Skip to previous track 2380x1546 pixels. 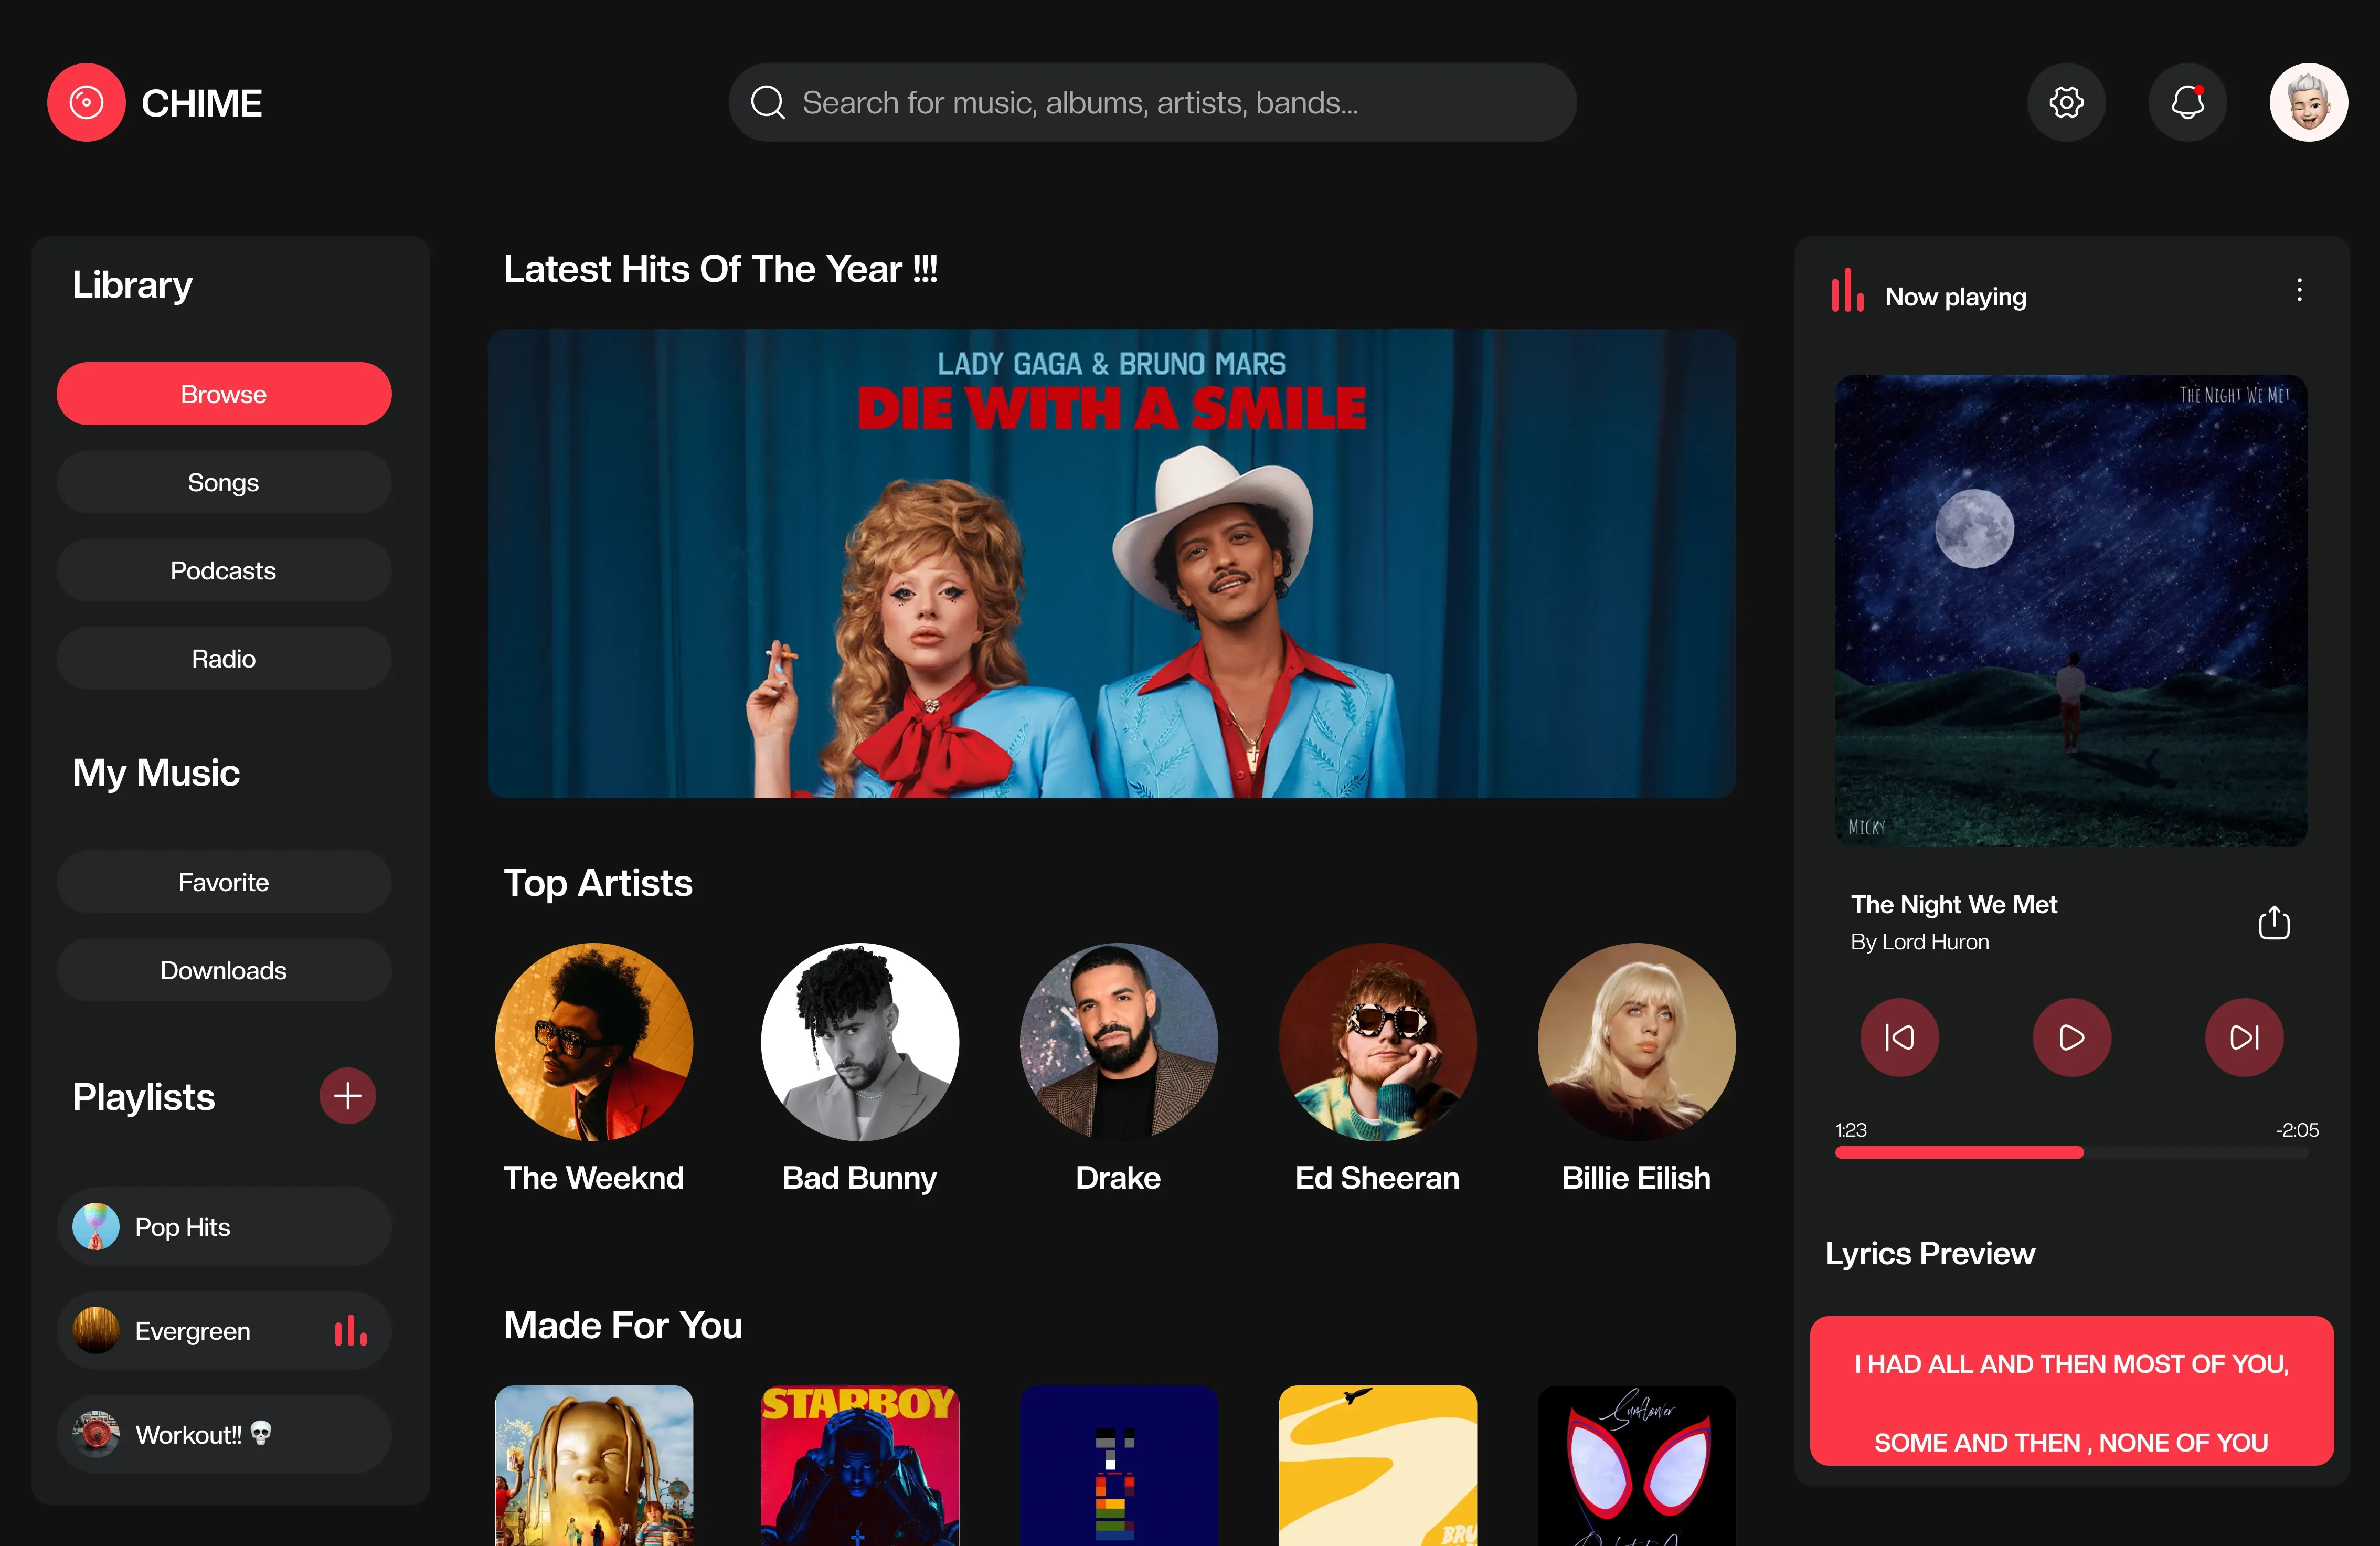(x=1899, y=1037)
